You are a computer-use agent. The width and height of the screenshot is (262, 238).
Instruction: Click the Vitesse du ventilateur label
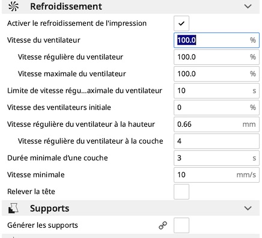coord(44,40)
